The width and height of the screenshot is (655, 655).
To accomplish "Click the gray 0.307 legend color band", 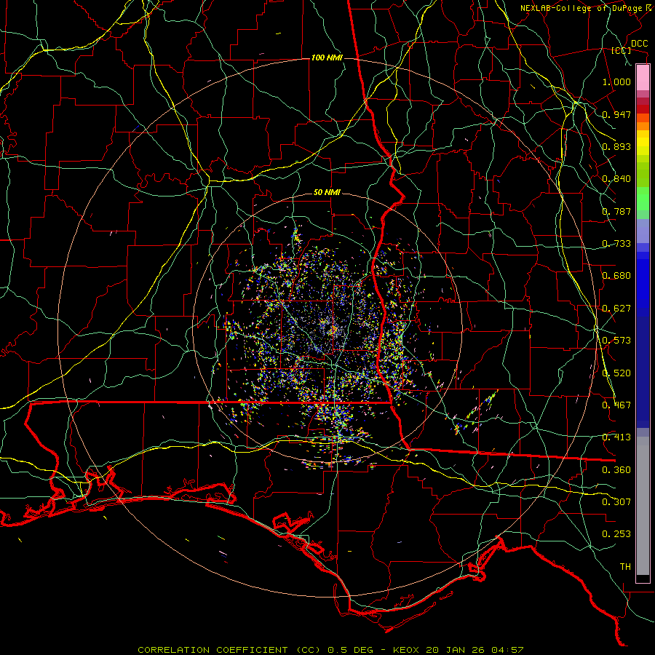I will click(643, 501).
